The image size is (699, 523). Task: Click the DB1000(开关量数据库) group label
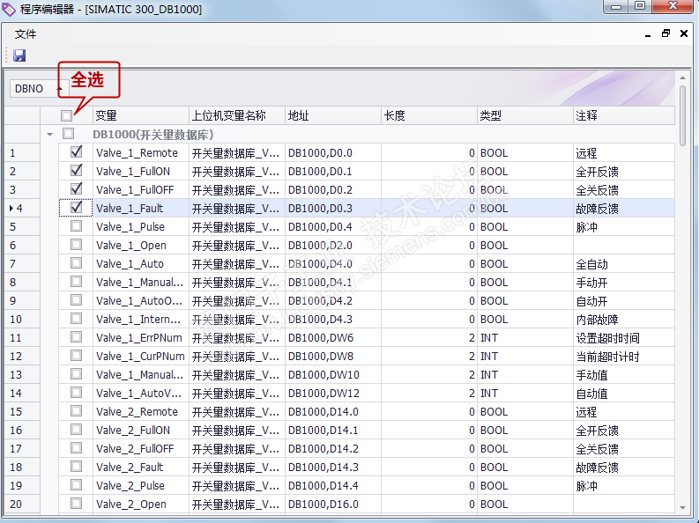click(x=152, y=134)
